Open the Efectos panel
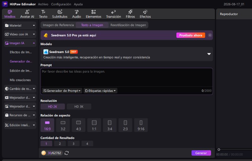252x161 pixels. click(x=145, y=14)
